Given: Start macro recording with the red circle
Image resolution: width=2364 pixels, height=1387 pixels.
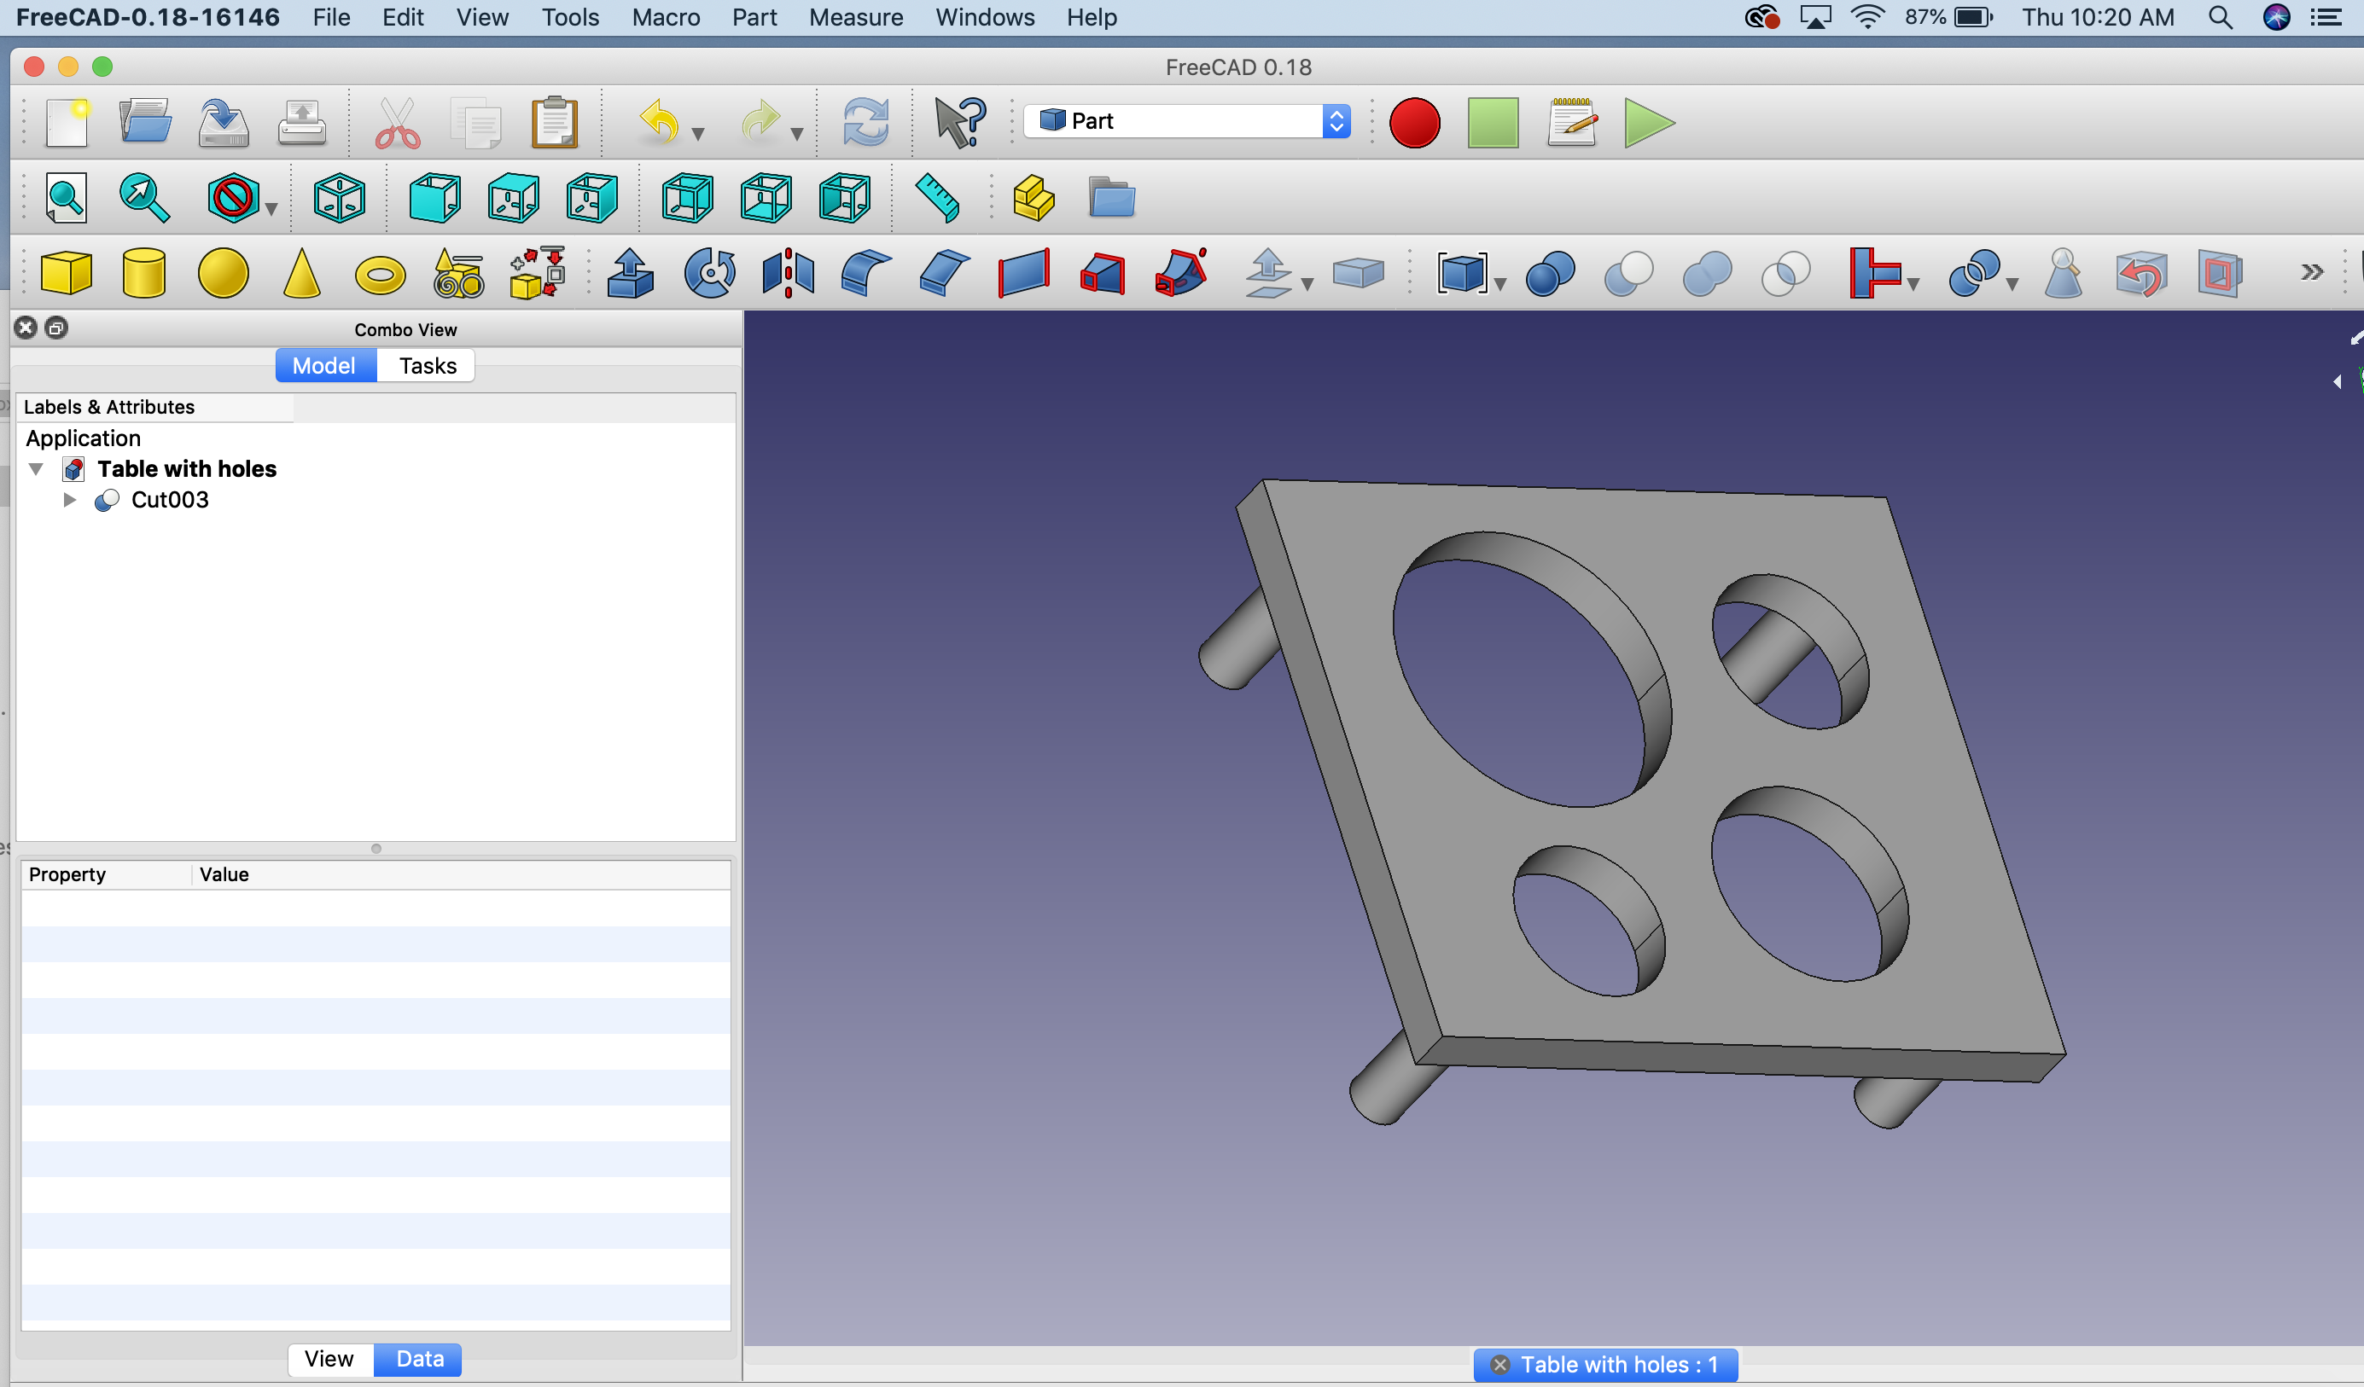Looking at the screenshot, I should [x=1414, y=122].
